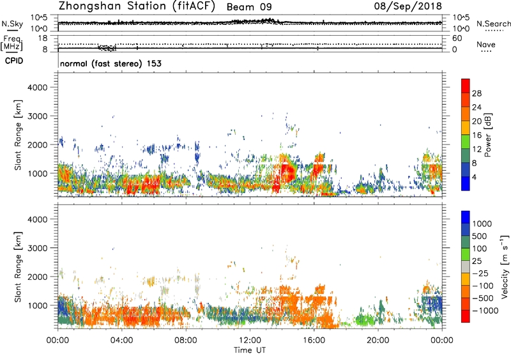The image size is (511, 354).
Task: Click the solid line sample under "N.Sky"
Action: point(12,30)
